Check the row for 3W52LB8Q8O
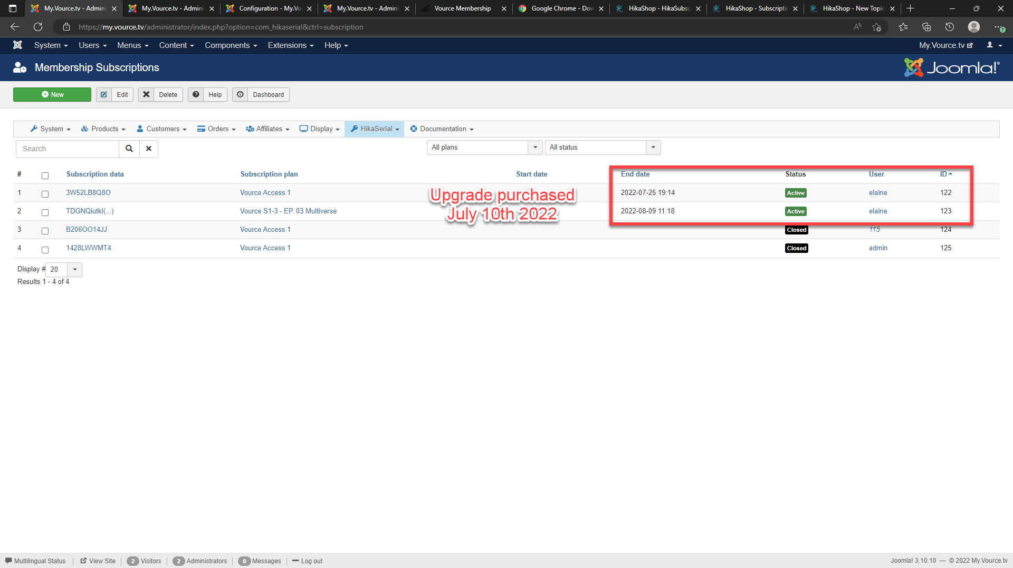 click(45, 194)
